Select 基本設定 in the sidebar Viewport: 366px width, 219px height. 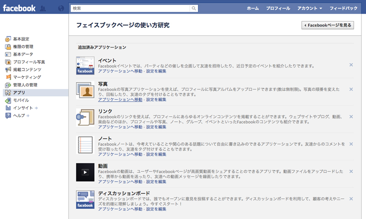click(21, 39)
